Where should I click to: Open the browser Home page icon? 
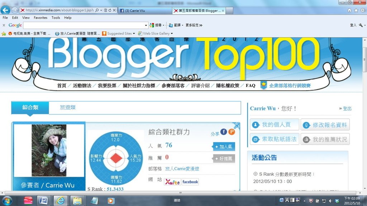[349, 10]
